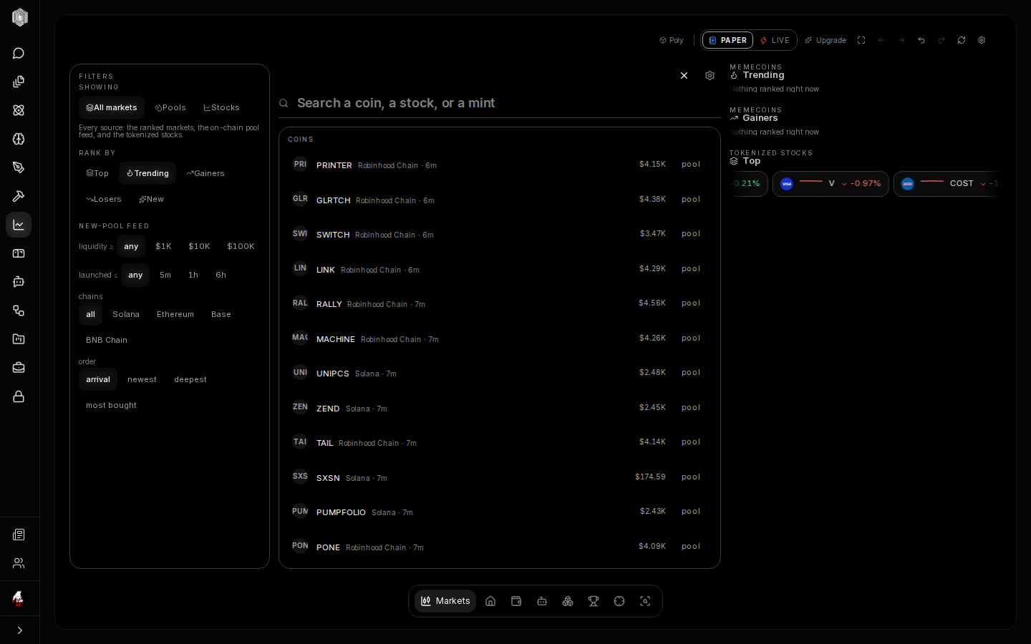Click the atom icon in sidebar
This screenshot has height=644, width=1031.
(x=19, y=110)
